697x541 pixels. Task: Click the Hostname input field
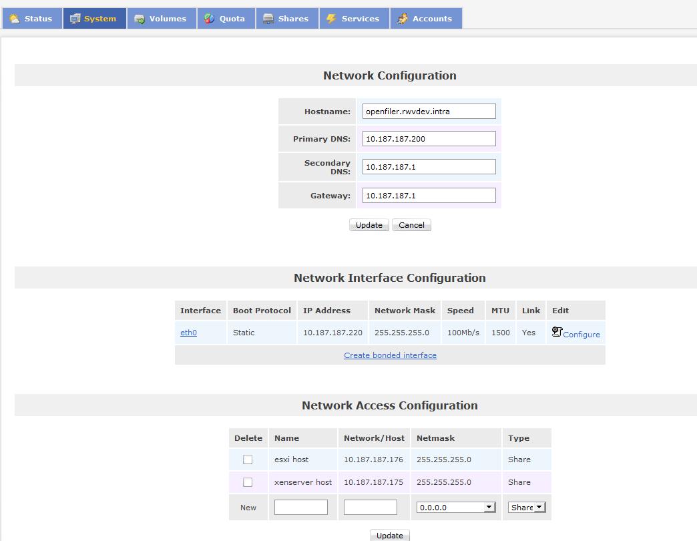429,112
